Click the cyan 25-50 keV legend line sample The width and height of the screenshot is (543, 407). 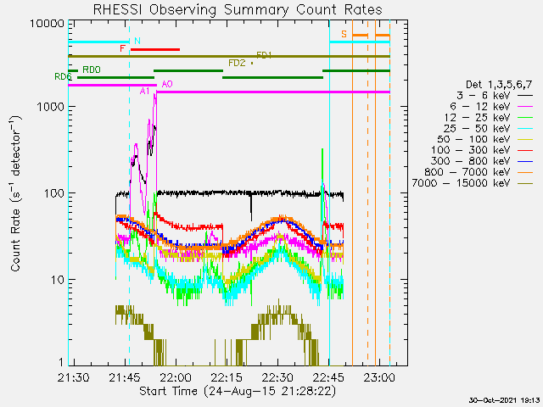pyautogui.click(x=525, y=129)
